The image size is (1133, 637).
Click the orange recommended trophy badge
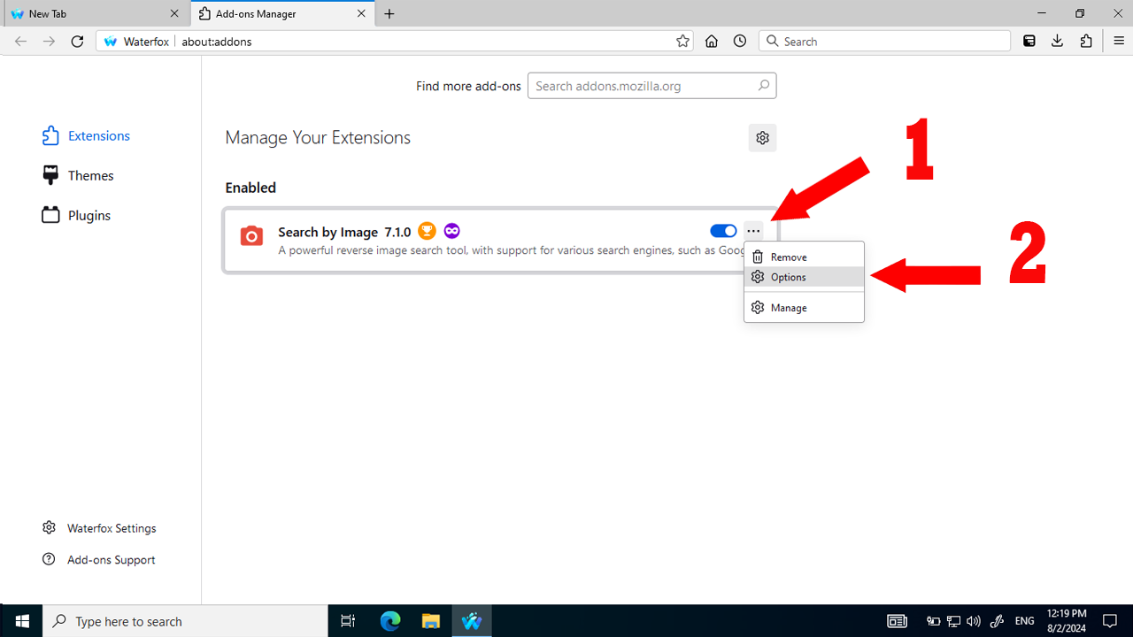pyautogui.click(x=427, y=231)
